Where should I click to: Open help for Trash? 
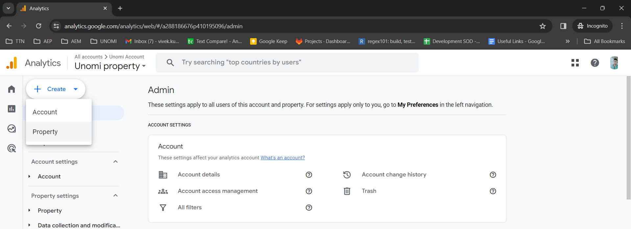tap(493, 191)
